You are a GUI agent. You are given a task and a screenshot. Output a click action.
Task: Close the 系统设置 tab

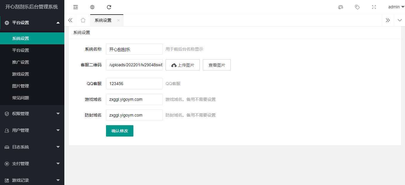point(119,21)
